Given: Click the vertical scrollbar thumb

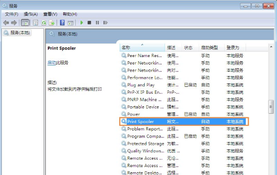Looking at the screenshot, I should point(271,107).
